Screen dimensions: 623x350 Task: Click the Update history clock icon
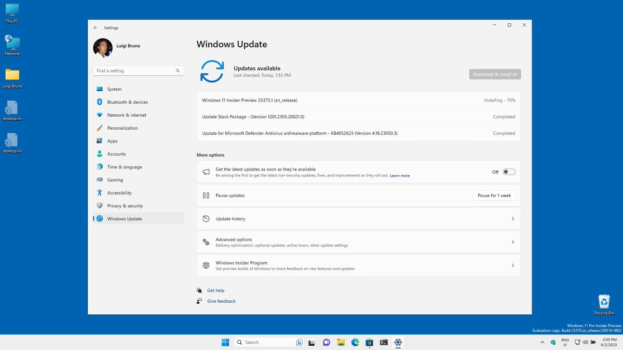pos(206,219)
